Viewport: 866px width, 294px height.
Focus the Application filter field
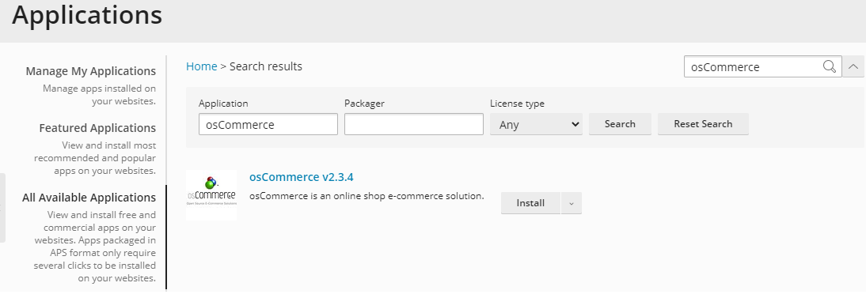tap(268, 124)
